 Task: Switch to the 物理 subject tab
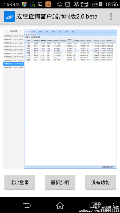click(53, 31)
